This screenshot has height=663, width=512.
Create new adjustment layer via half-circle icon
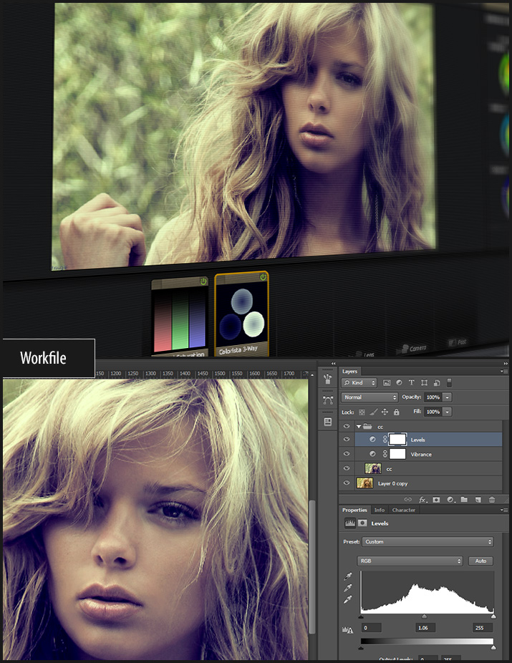(x=450, y=499)
